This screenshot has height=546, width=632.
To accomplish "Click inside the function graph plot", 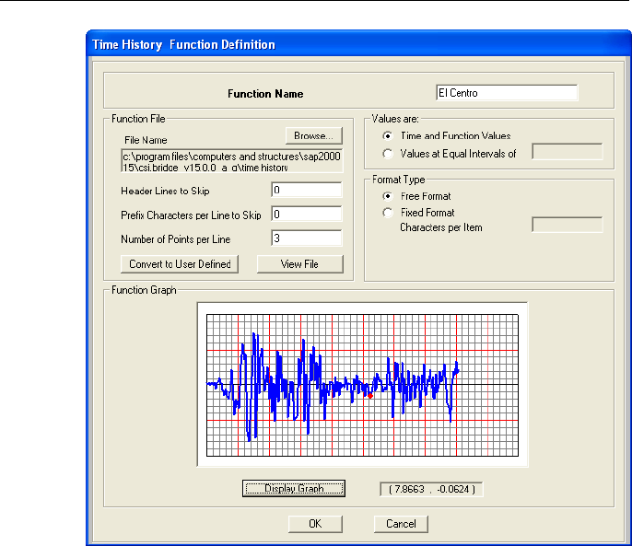I will 362,385.
